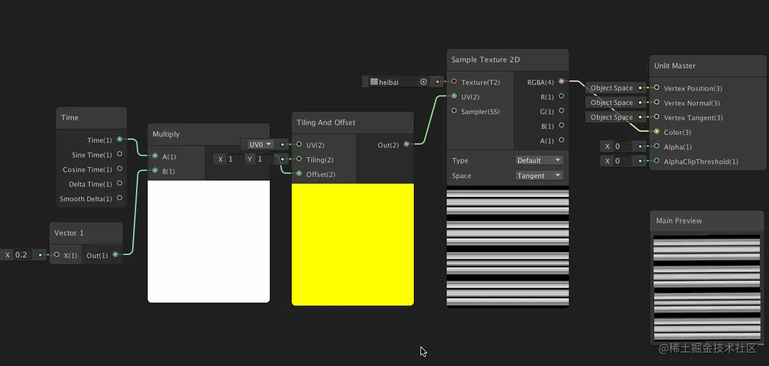Click the Vector 1 Out(1) output port

115,255
